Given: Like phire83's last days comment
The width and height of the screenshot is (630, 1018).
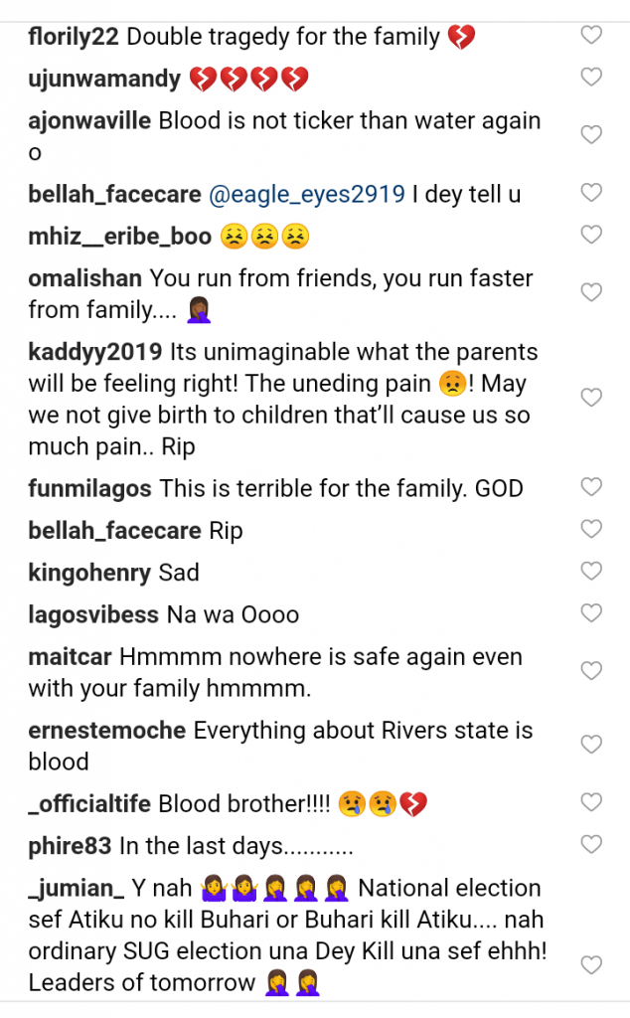Looking at the screenshot, I should 591,845.
